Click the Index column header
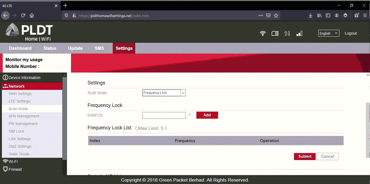The height and width of the screenshot is (184, 370). [x=95, y=141]
